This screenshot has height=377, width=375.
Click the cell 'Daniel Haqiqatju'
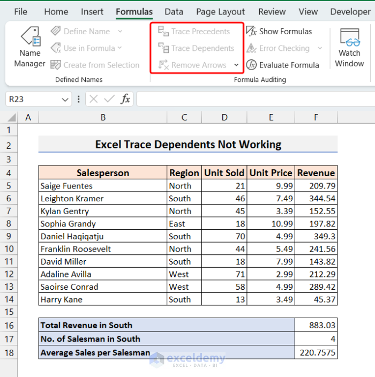click(103, 236)
